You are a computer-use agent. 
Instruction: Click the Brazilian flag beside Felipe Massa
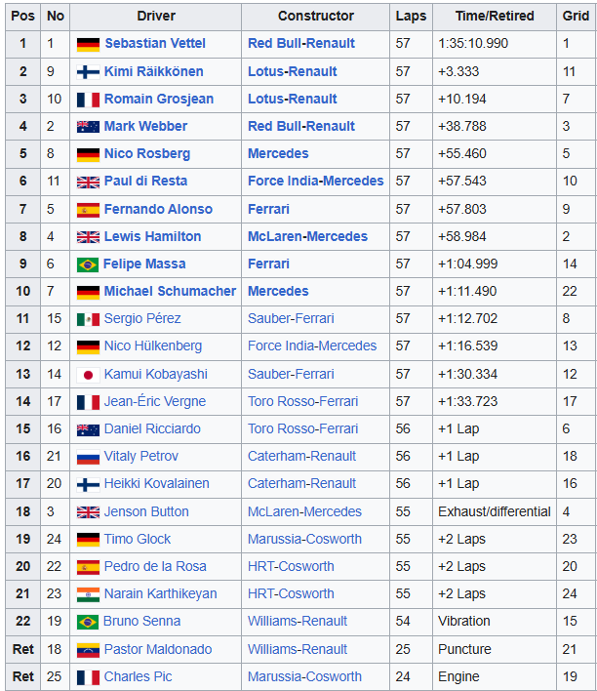click(88, 264)
